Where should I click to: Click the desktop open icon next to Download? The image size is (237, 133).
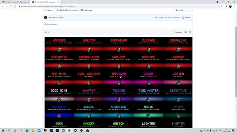pos(186,32)
